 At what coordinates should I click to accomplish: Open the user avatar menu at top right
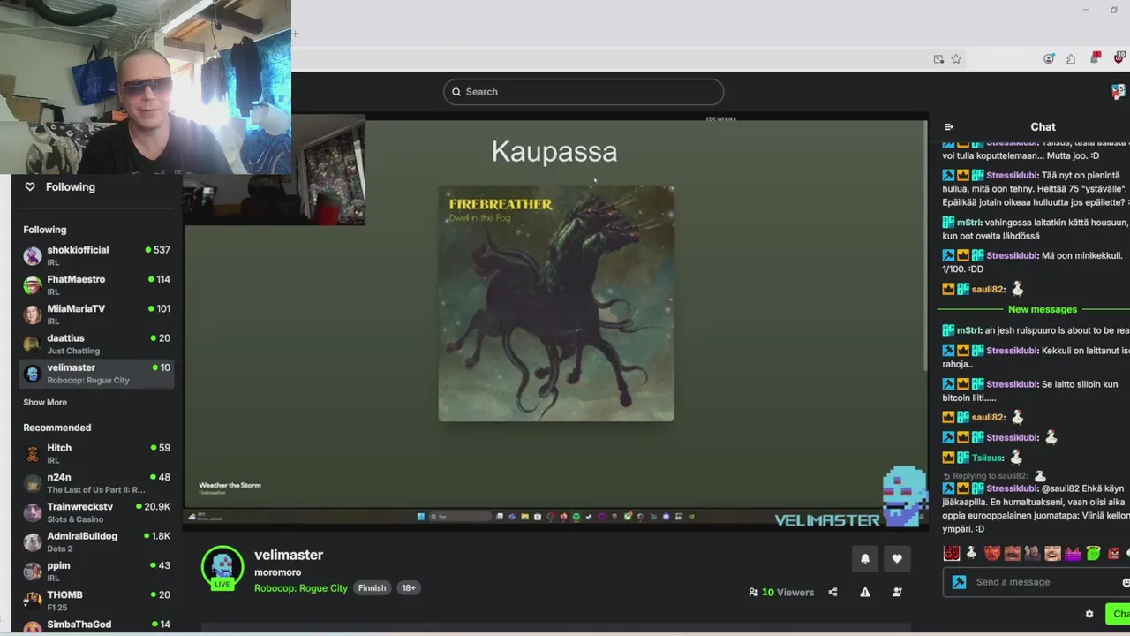[1118, 92]
